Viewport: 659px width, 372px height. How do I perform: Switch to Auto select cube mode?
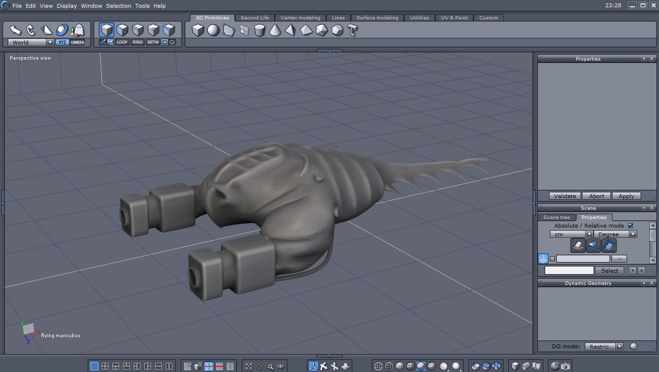pyautogui.click(x=169, y=30)
